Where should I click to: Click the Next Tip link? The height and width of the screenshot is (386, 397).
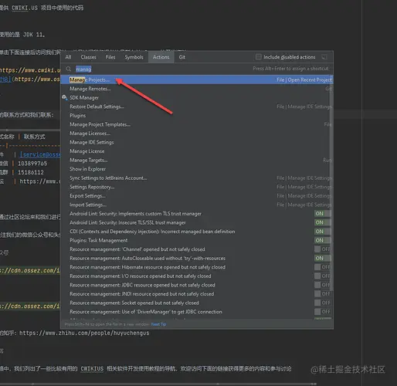pyautogui.click(x=158, y=324)
